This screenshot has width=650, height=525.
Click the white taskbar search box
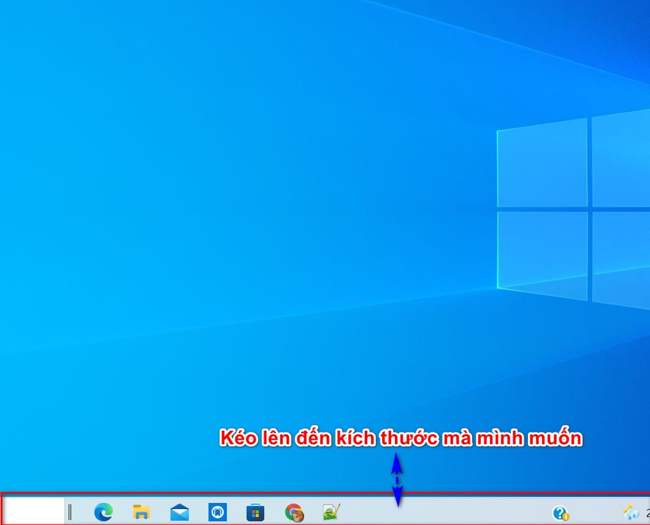tap(34, 511)
